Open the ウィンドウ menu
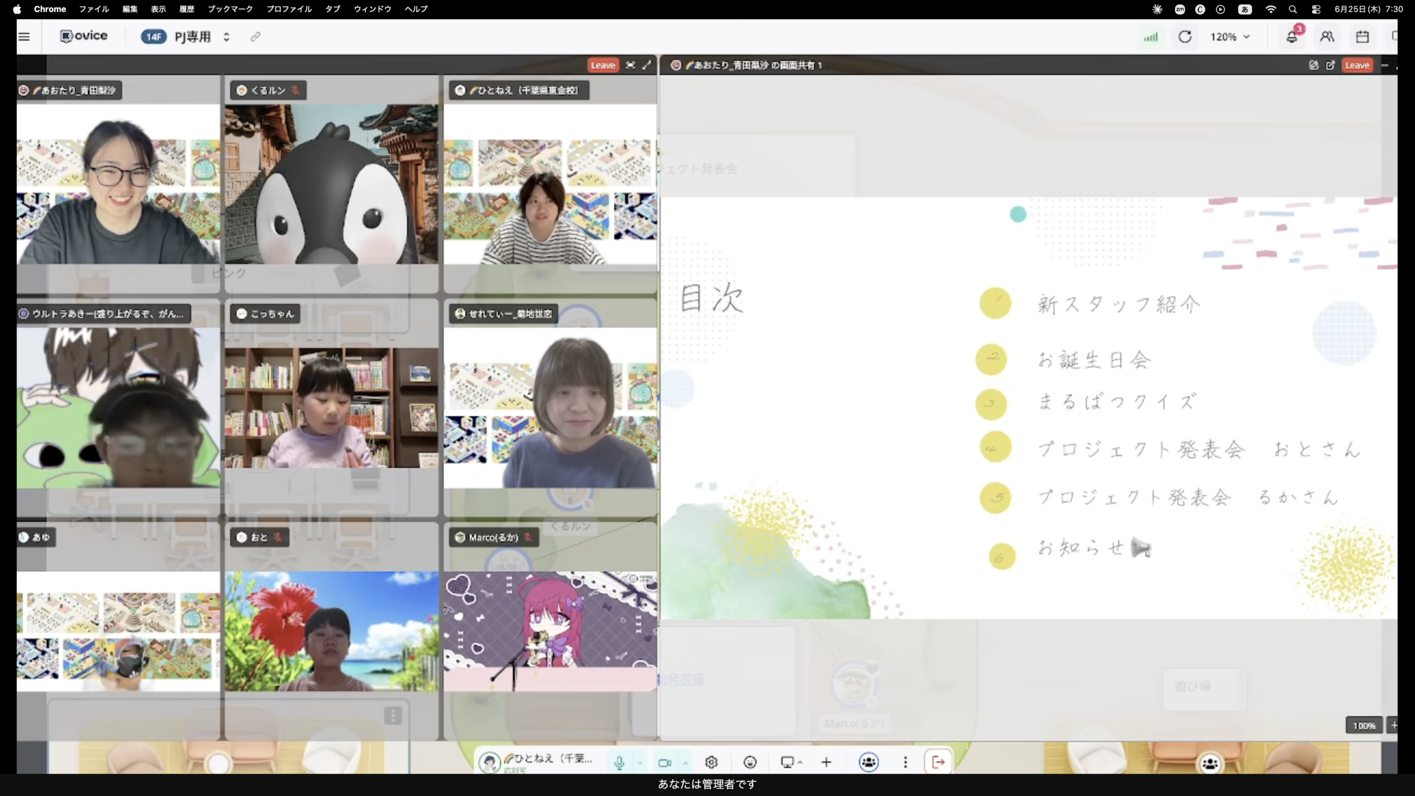Screen dimensions: 1415x796 point(373,9)
